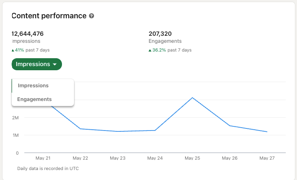Click the Content performance heading
Image resolution: width=297 pixels, height=180 pixels.
click(x=49, y=16)
